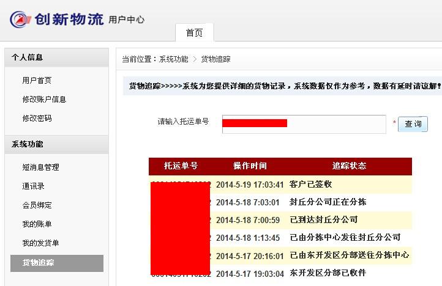Open 会员绑定 page
The image size is (442, 286).
37,205
